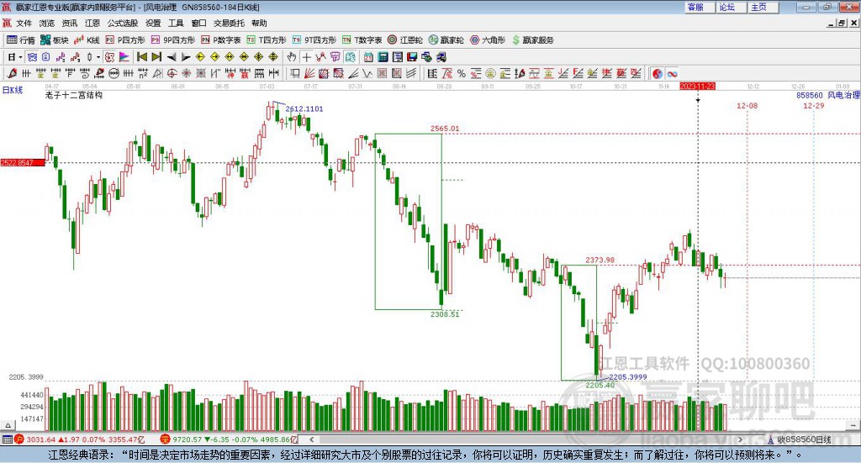The width and height of the screenshot is (861, 463).
Task: Click Shanghai index 3031.64 status entry
Action: (x=80, y=439)
